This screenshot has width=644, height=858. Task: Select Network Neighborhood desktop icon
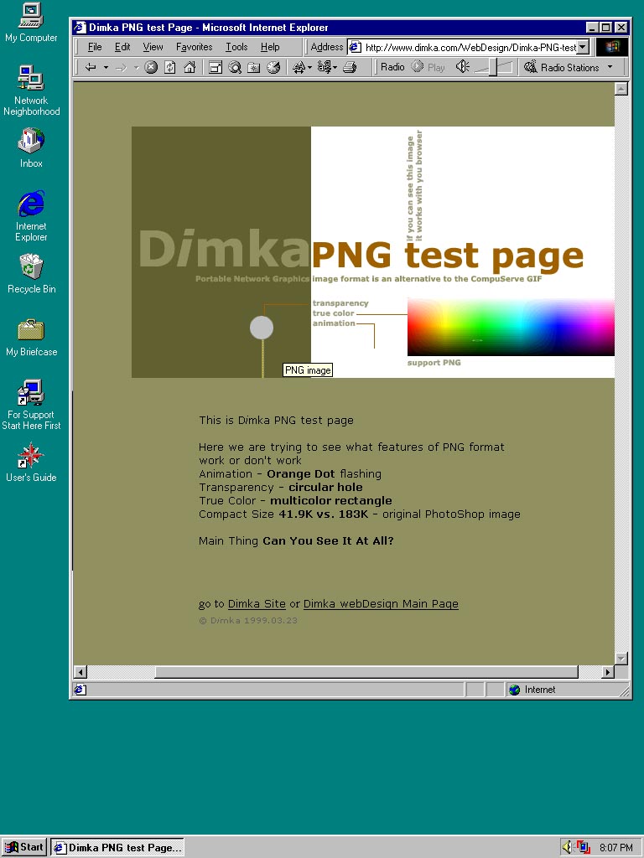point(31,90)
